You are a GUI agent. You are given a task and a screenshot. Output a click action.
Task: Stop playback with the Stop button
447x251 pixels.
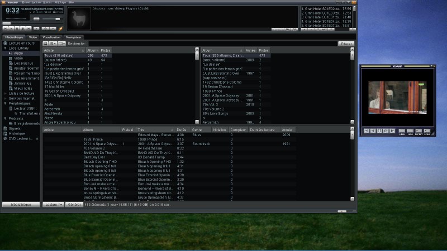(x=23, y=28)
